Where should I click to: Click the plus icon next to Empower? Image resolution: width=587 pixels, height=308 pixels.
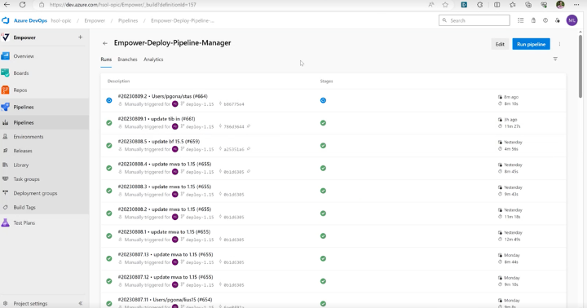80,37
